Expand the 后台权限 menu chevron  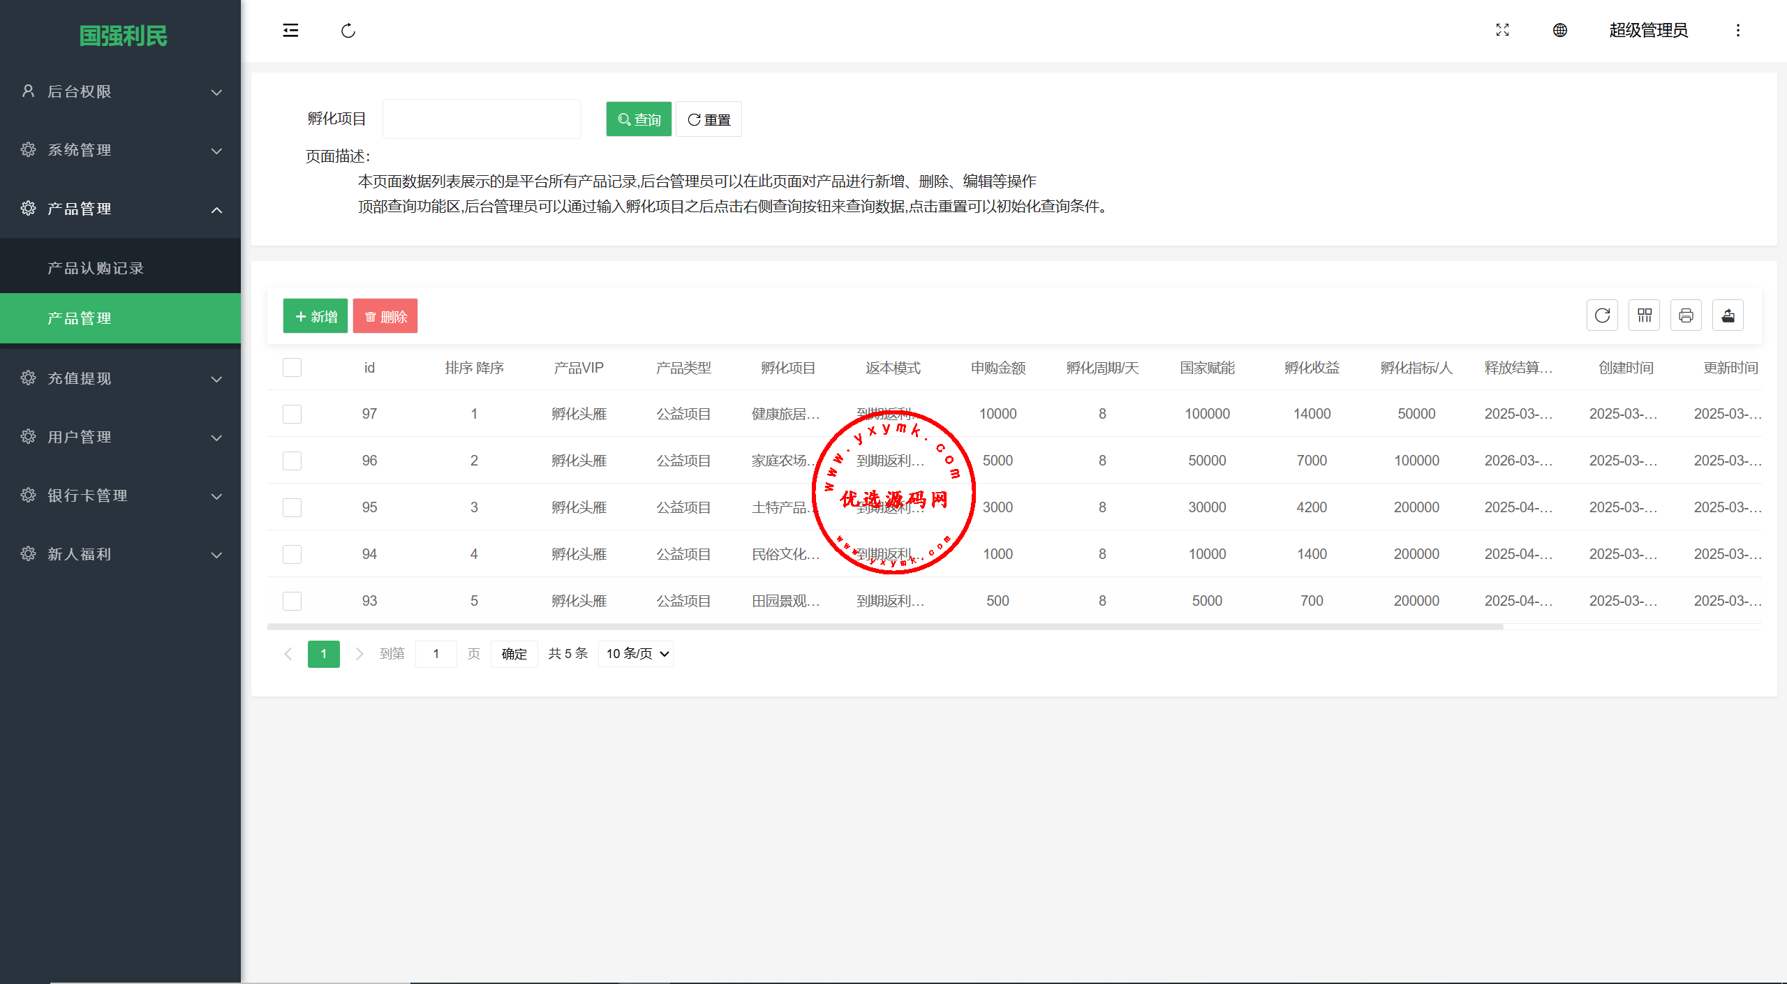(x=216, y=92)
